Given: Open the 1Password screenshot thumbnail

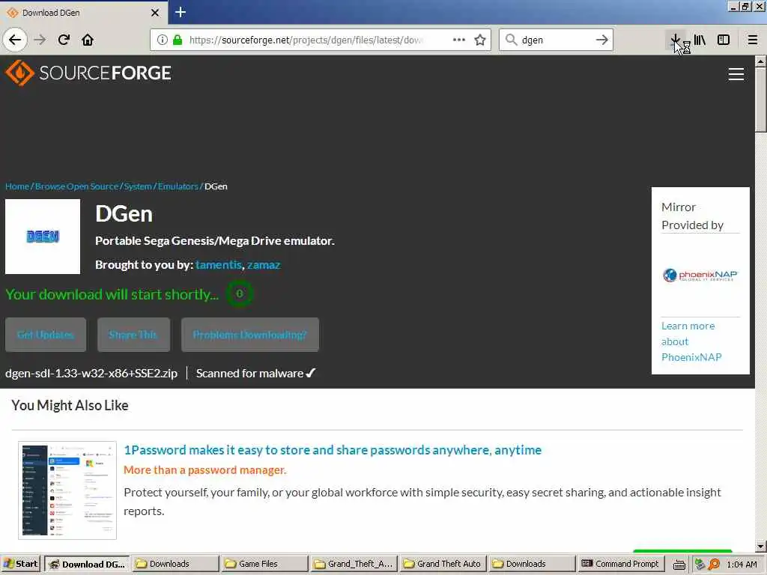Looking at the screenshot, I should (67, 490).
